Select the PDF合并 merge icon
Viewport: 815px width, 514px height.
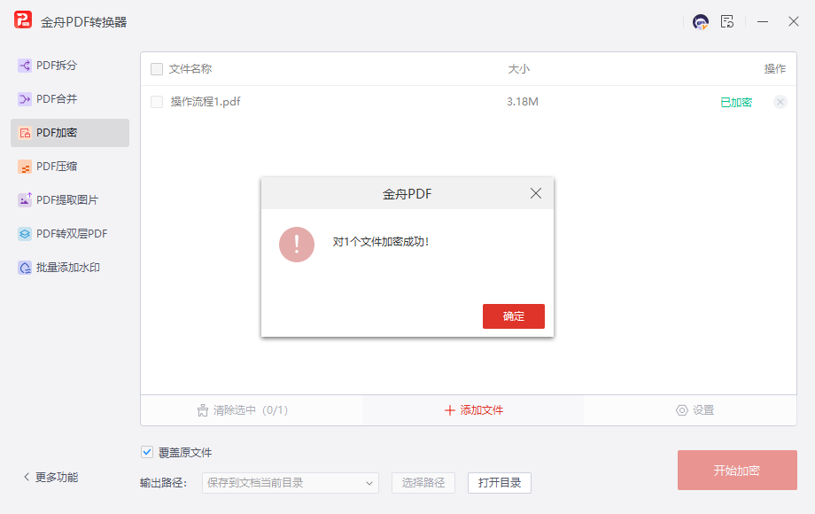[x=25, y=98]
